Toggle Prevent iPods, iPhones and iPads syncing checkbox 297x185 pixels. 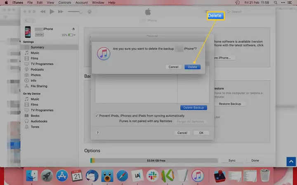point(97,116)
